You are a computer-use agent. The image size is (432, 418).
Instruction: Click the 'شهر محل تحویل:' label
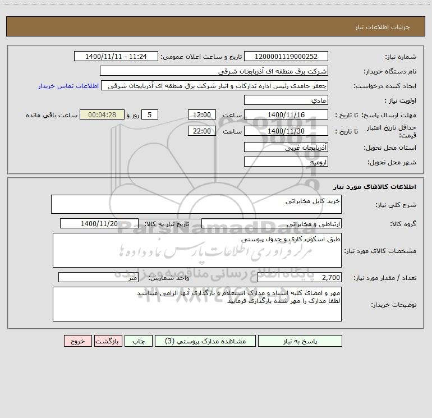392,162
